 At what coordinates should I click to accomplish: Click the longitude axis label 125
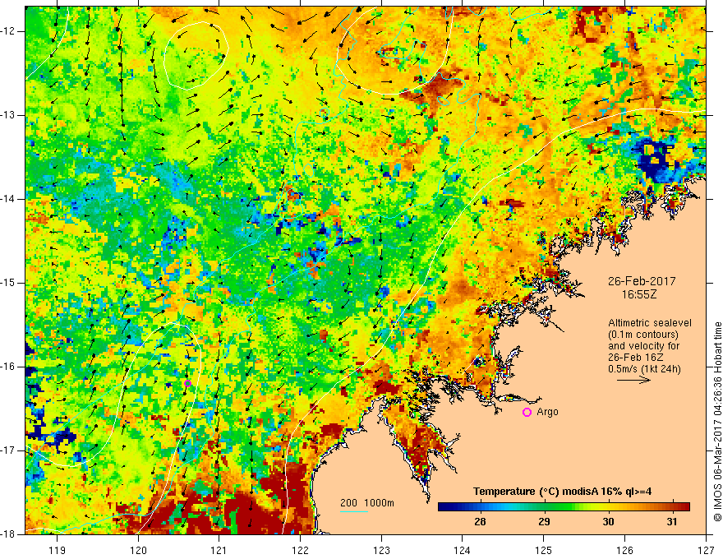click(x=544, y=550)
